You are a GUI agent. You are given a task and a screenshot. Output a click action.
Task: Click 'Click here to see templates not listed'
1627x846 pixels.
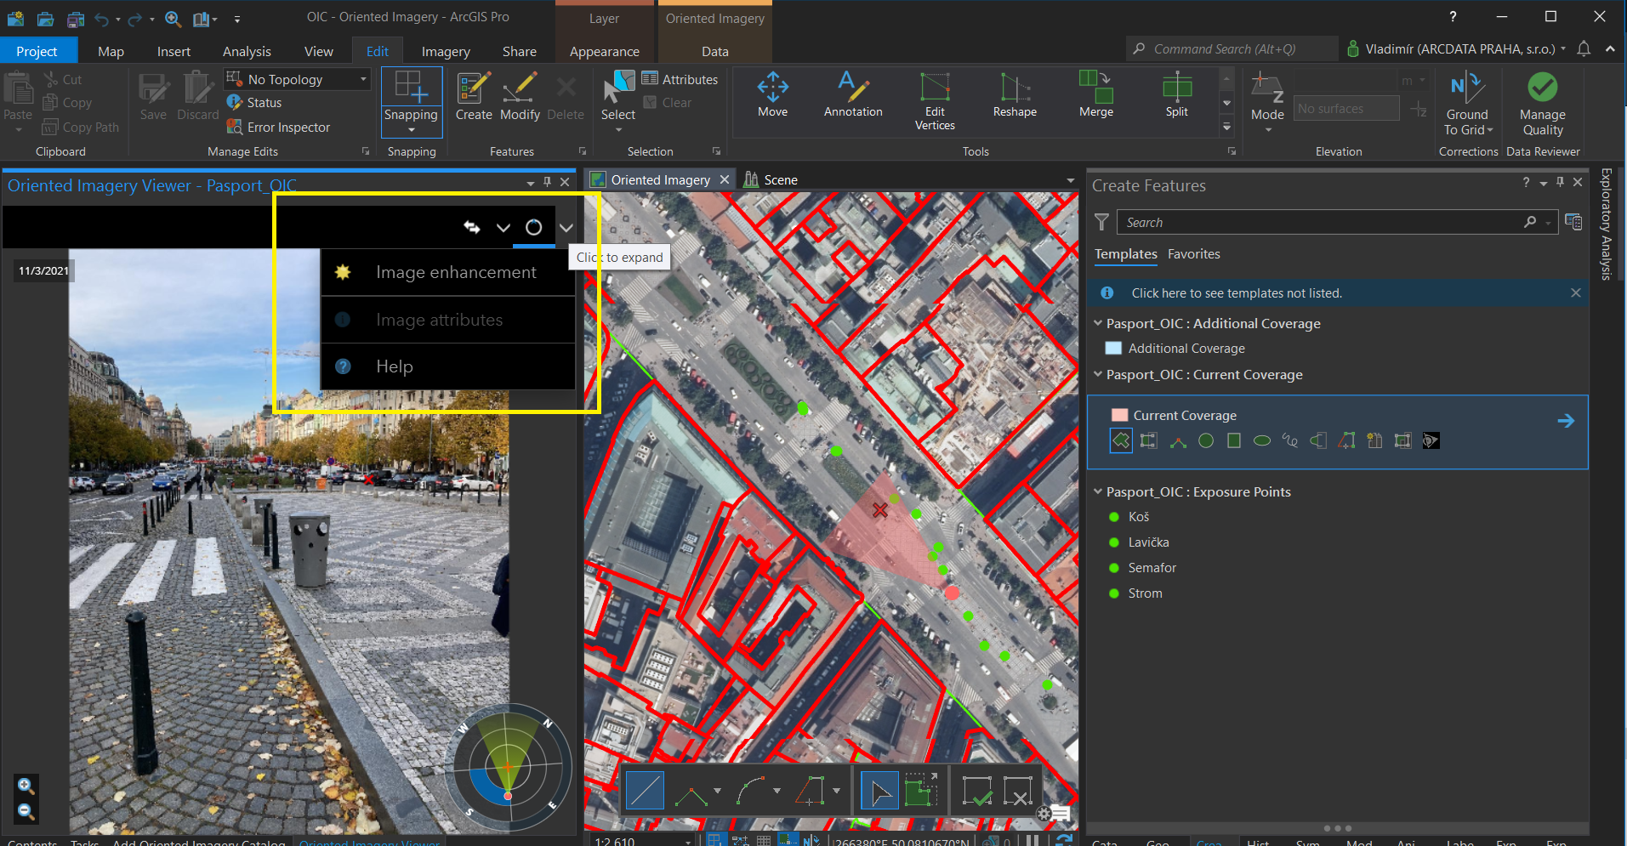[x=1237, y=293]
